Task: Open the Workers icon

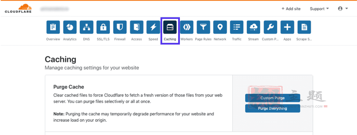Action: [x=187, y=27]
